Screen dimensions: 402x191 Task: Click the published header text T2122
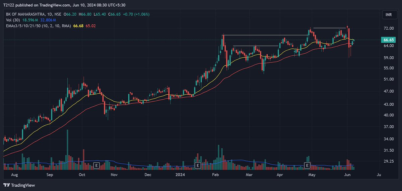(x=9, y=5)
